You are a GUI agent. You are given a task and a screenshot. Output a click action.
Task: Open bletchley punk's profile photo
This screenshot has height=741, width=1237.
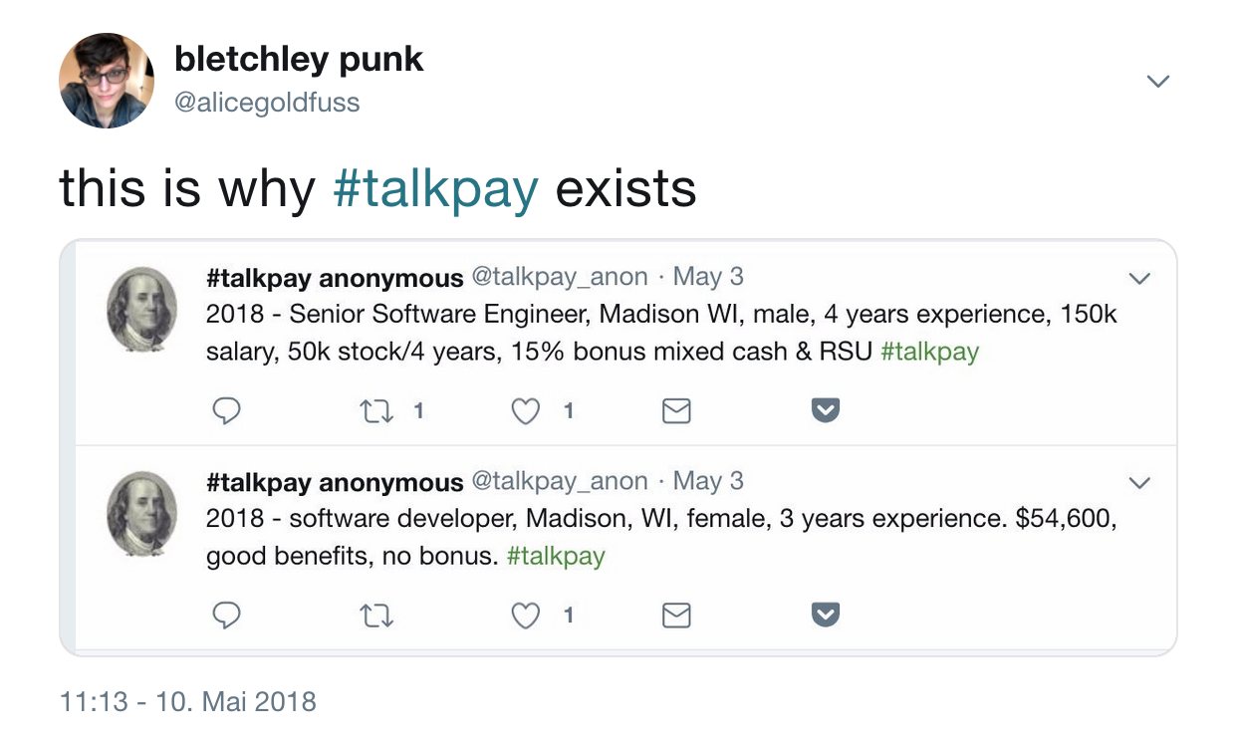[x=107, y=80]
